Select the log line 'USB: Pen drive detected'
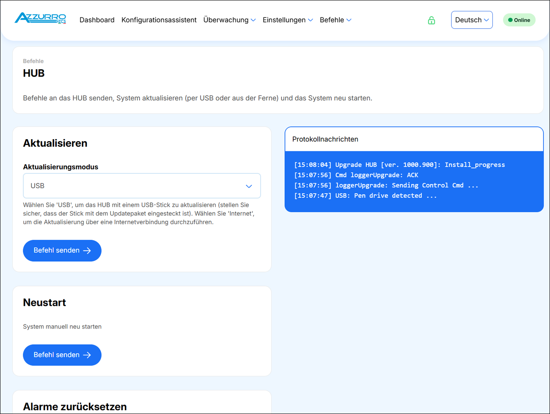550x414 pixels. [x=365, y=195]
